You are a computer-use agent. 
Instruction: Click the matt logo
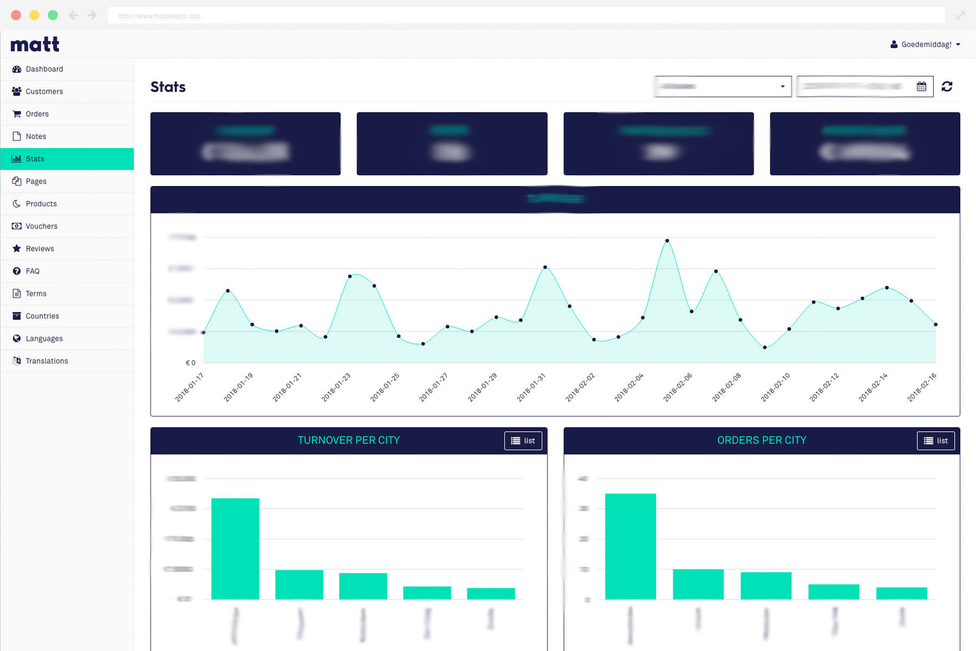click(x=35, y=44)
